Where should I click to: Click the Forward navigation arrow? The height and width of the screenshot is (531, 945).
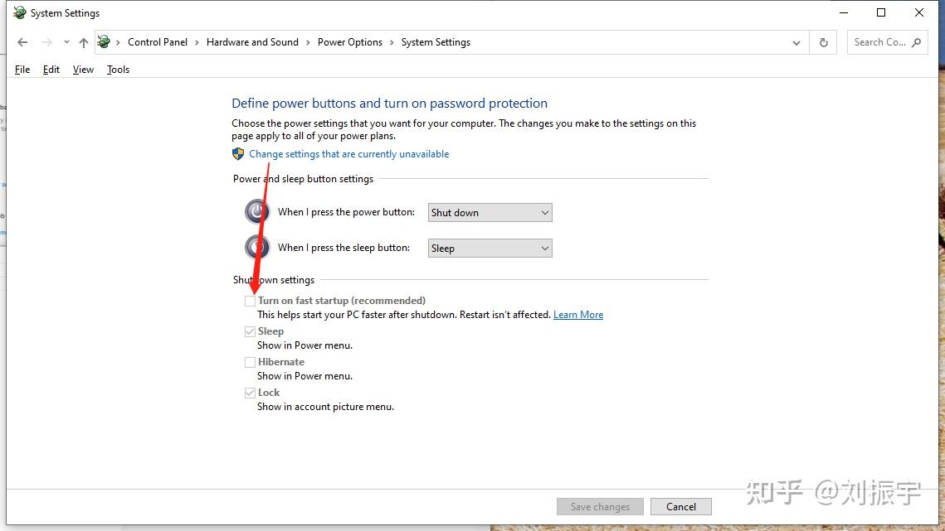pyautogui.click(x=46, y=42)
